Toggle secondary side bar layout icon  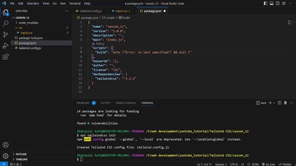click(277, 3)
